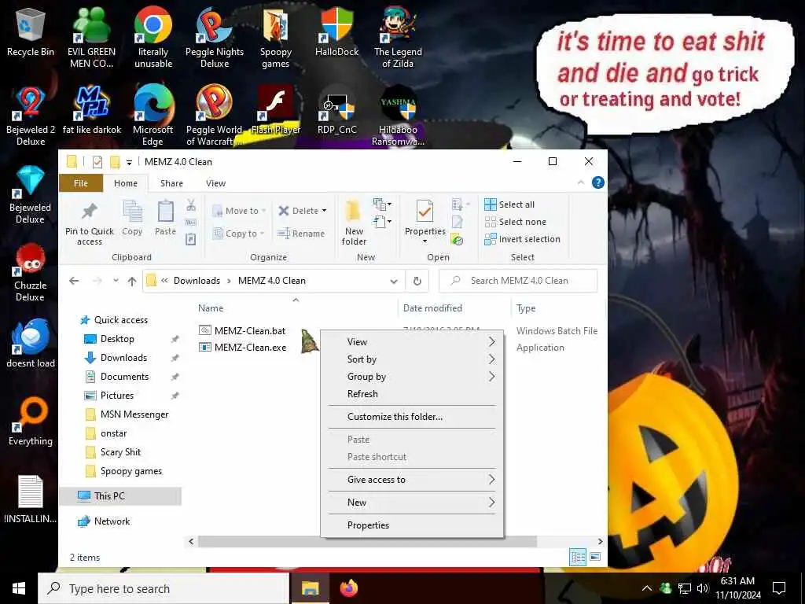Select Downloads in Quick access pane

pyautogui.click(x=123, y=358)
